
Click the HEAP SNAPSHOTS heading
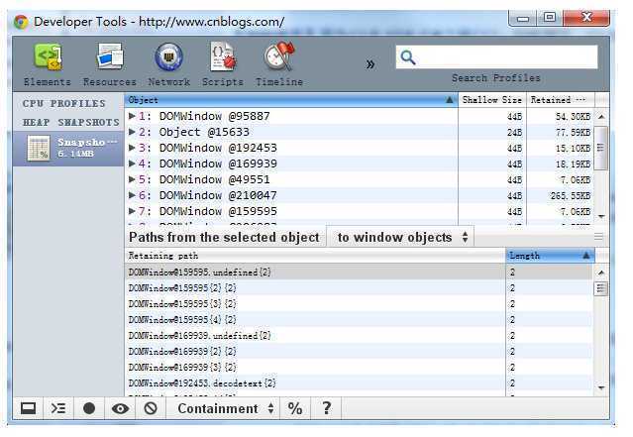(71, 122)
